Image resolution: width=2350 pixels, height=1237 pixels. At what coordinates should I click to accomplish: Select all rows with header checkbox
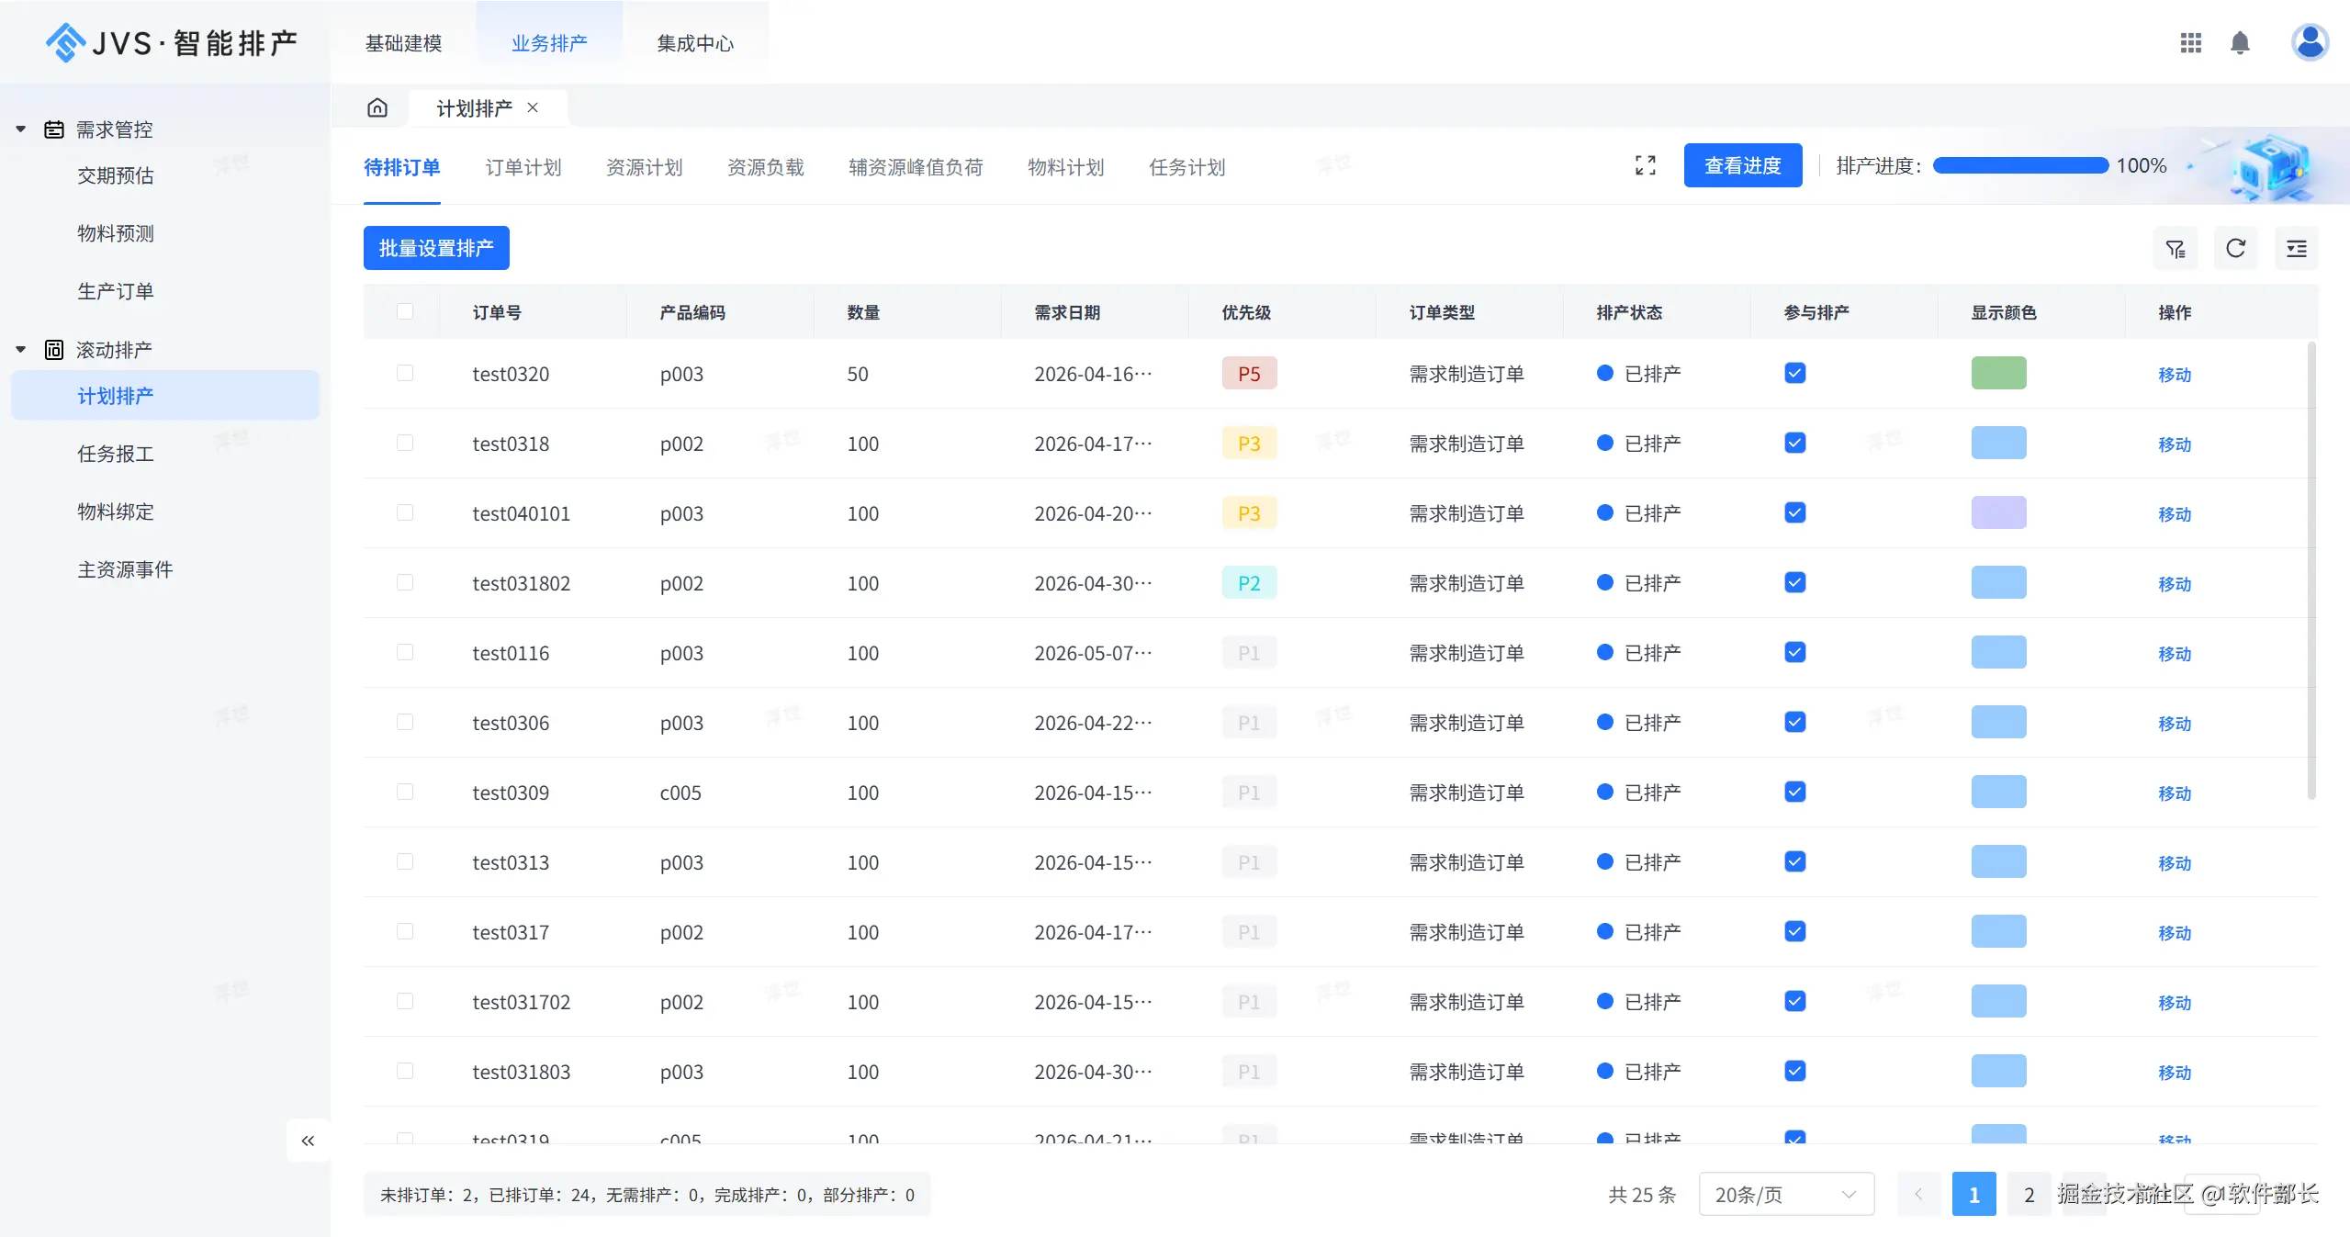click(x=405, y=311)
